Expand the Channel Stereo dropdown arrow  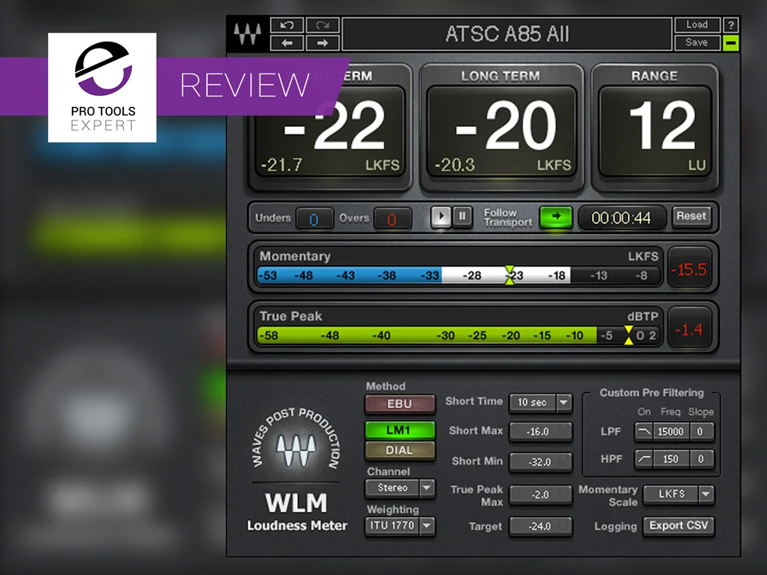[427, 487]
